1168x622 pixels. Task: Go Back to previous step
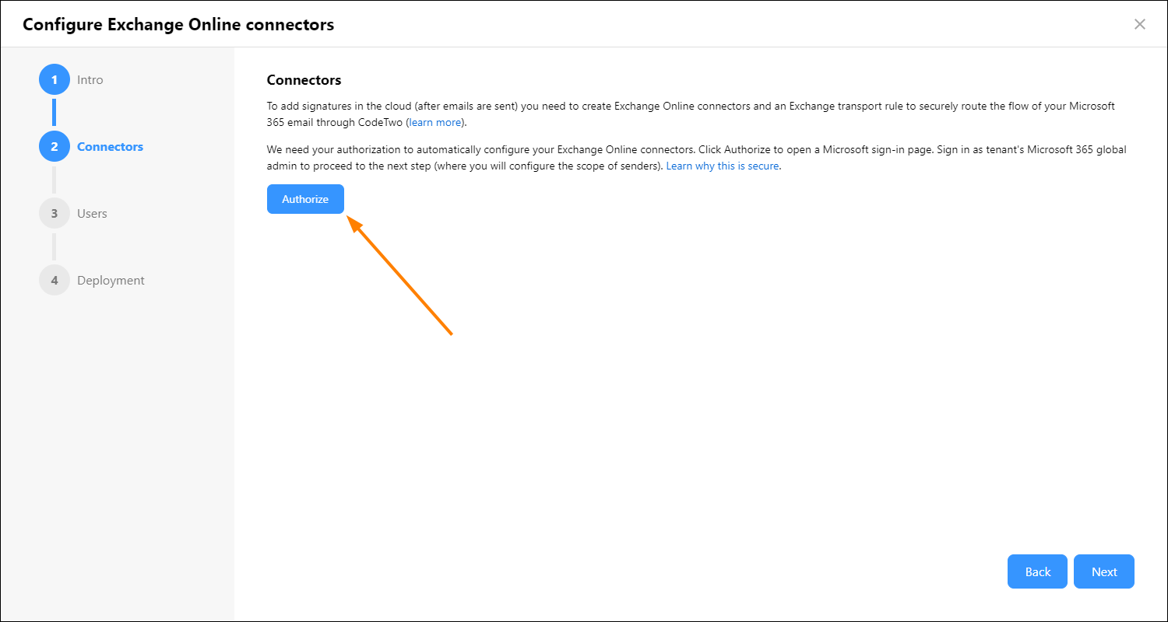(x=1038, y=571)
